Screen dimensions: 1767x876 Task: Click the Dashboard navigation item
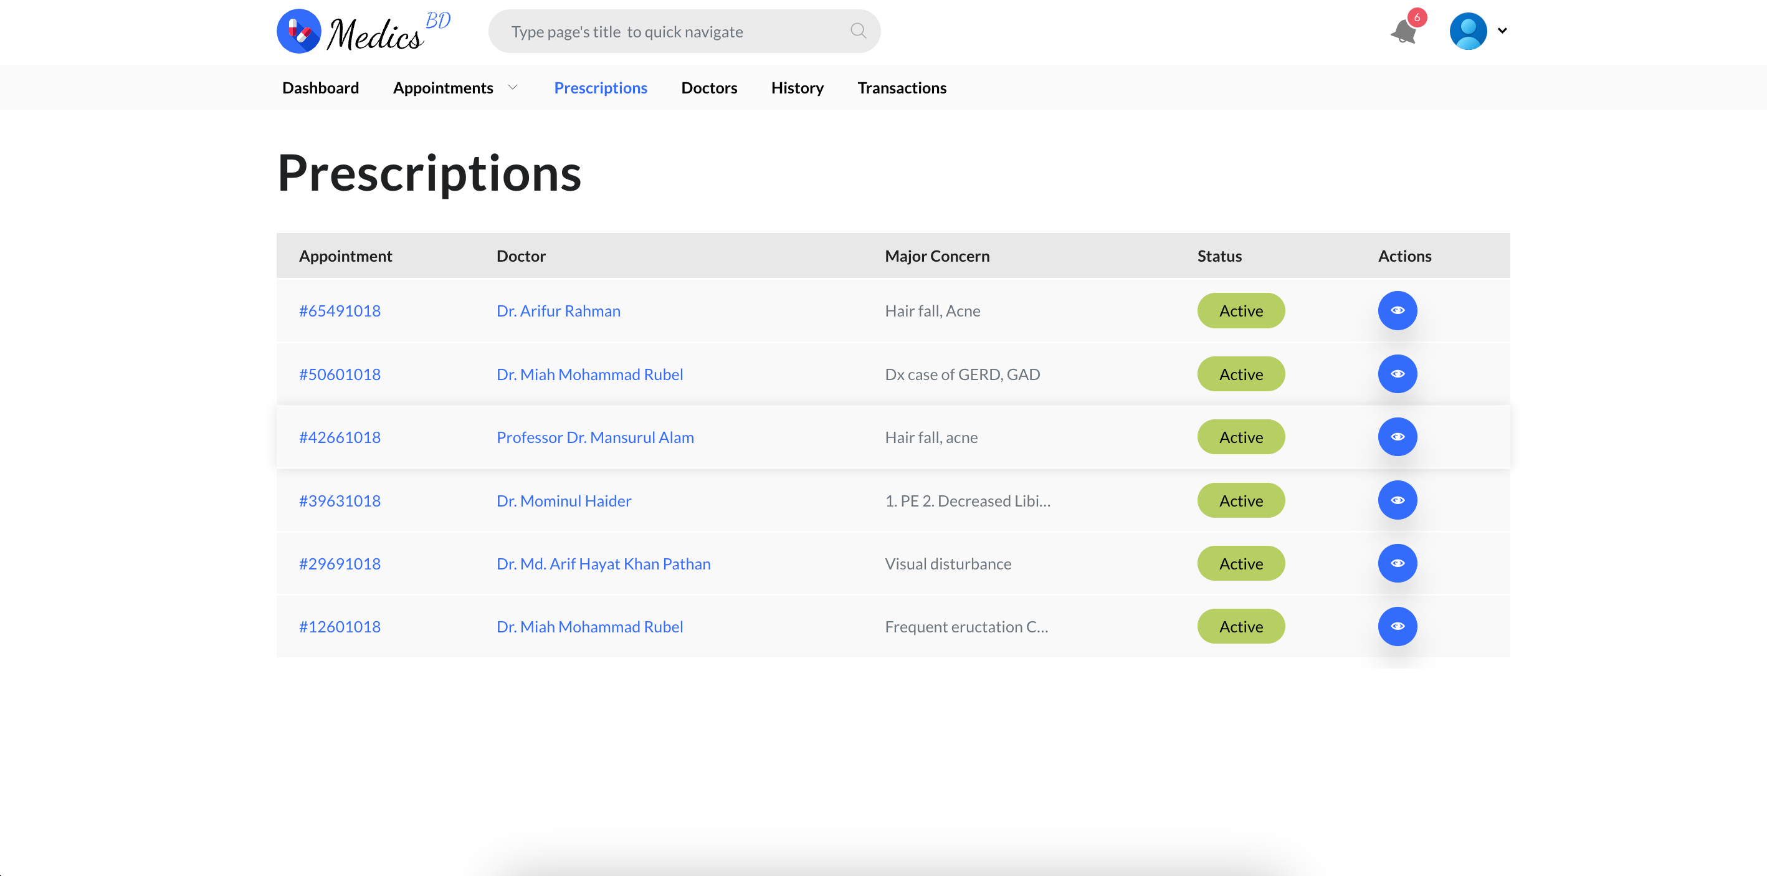(x=321, y=87)
